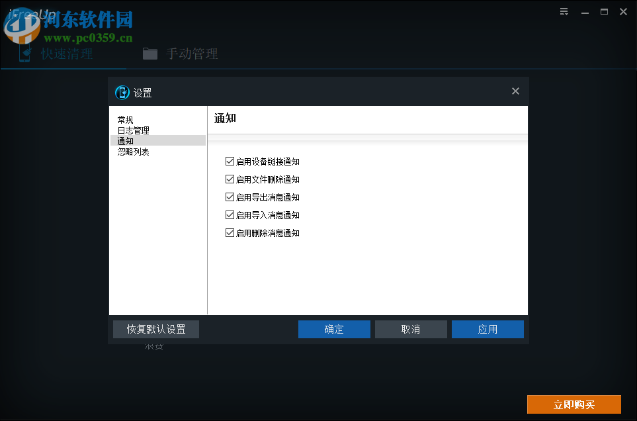Click the folder icon beside 手动管理

coord(150,54)
